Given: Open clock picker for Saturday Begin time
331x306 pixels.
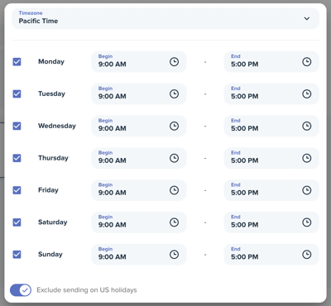Looking at the screenshot, I should tap(174, 222).
